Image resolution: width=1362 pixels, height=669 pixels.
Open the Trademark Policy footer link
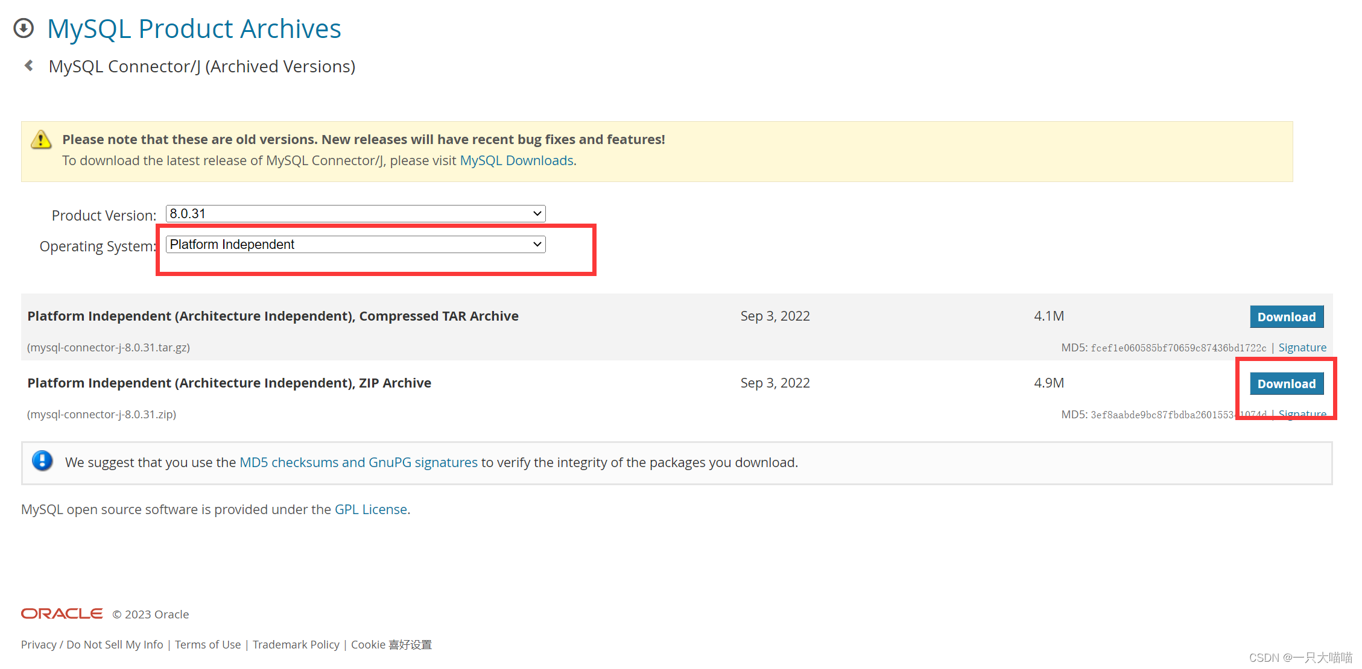(296, 644)
